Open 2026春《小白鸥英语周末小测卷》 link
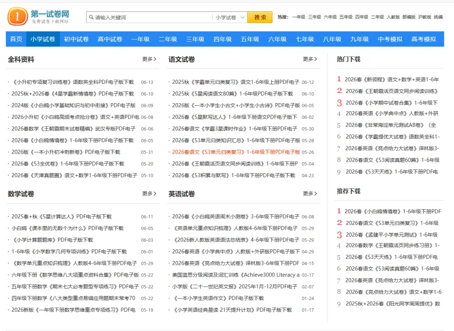This screenshot has width=454, height=331. click(x=236, y=216)
